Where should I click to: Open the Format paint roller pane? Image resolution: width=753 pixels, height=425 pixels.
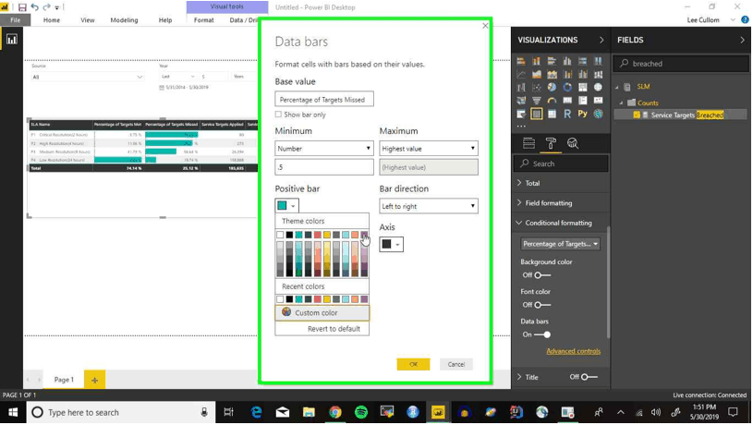[551, 143]
